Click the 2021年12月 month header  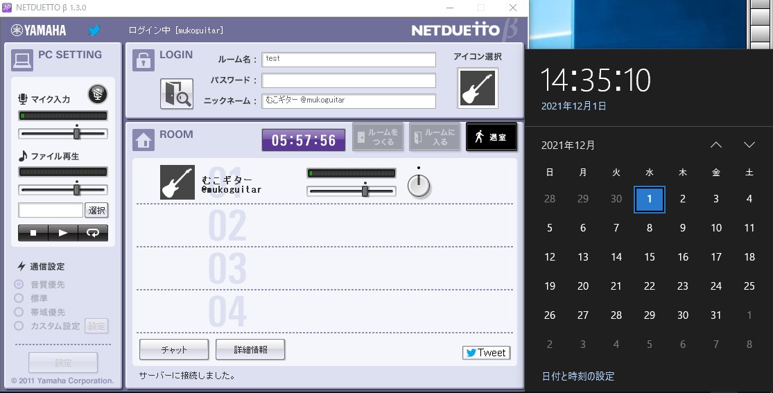pos(568,146)
